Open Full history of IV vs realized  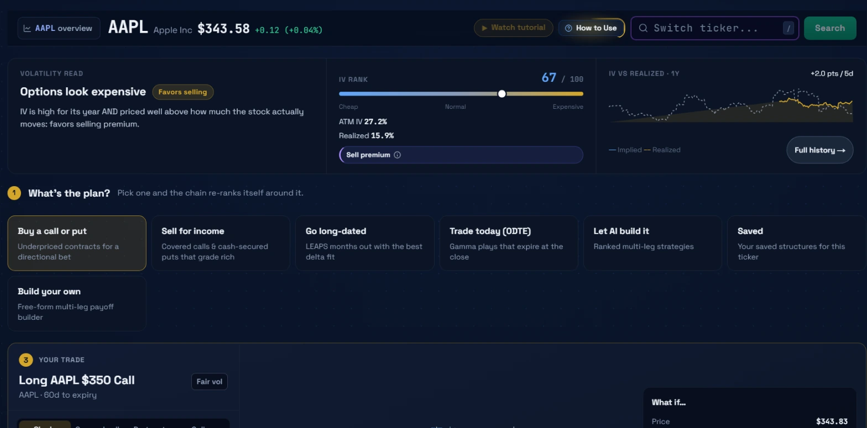(x=819, y=150)
